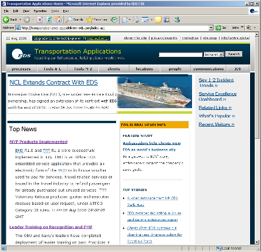Click the yellow Discuss note icon
This screenshot has height=252, width=261.
point(158,20)
